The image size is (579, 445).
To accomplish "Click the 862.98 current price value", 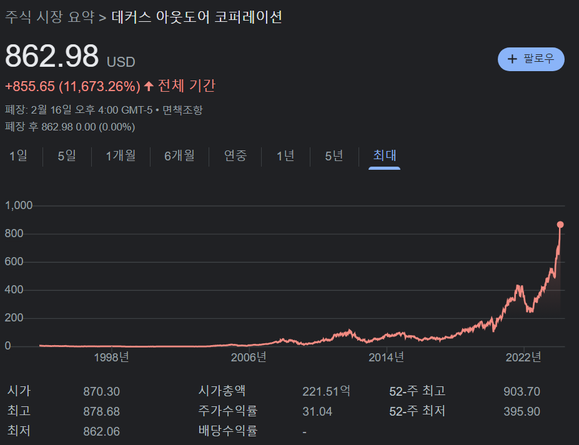I will [x=52, y=56].
